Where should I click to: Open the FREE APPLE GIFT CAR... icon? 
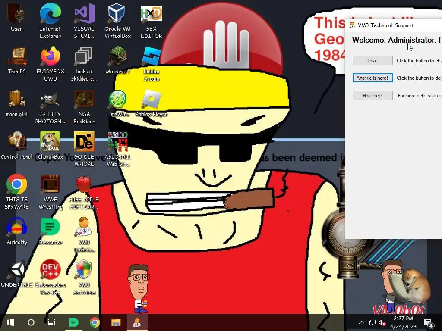point(84,192)
